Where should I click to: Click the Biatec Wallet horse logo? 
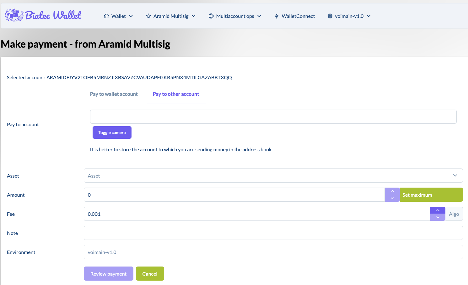(x=14, y=15)
